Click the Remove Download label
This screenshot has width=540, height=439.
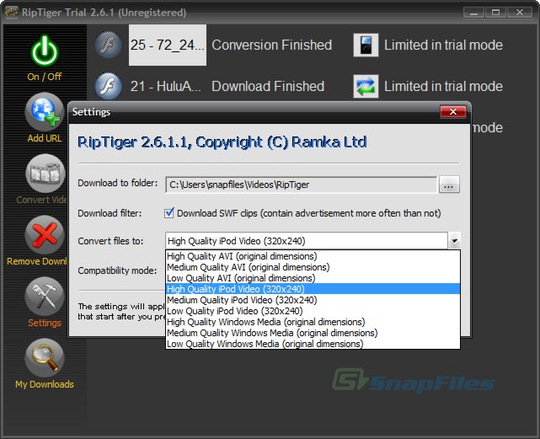coord(37,261)
